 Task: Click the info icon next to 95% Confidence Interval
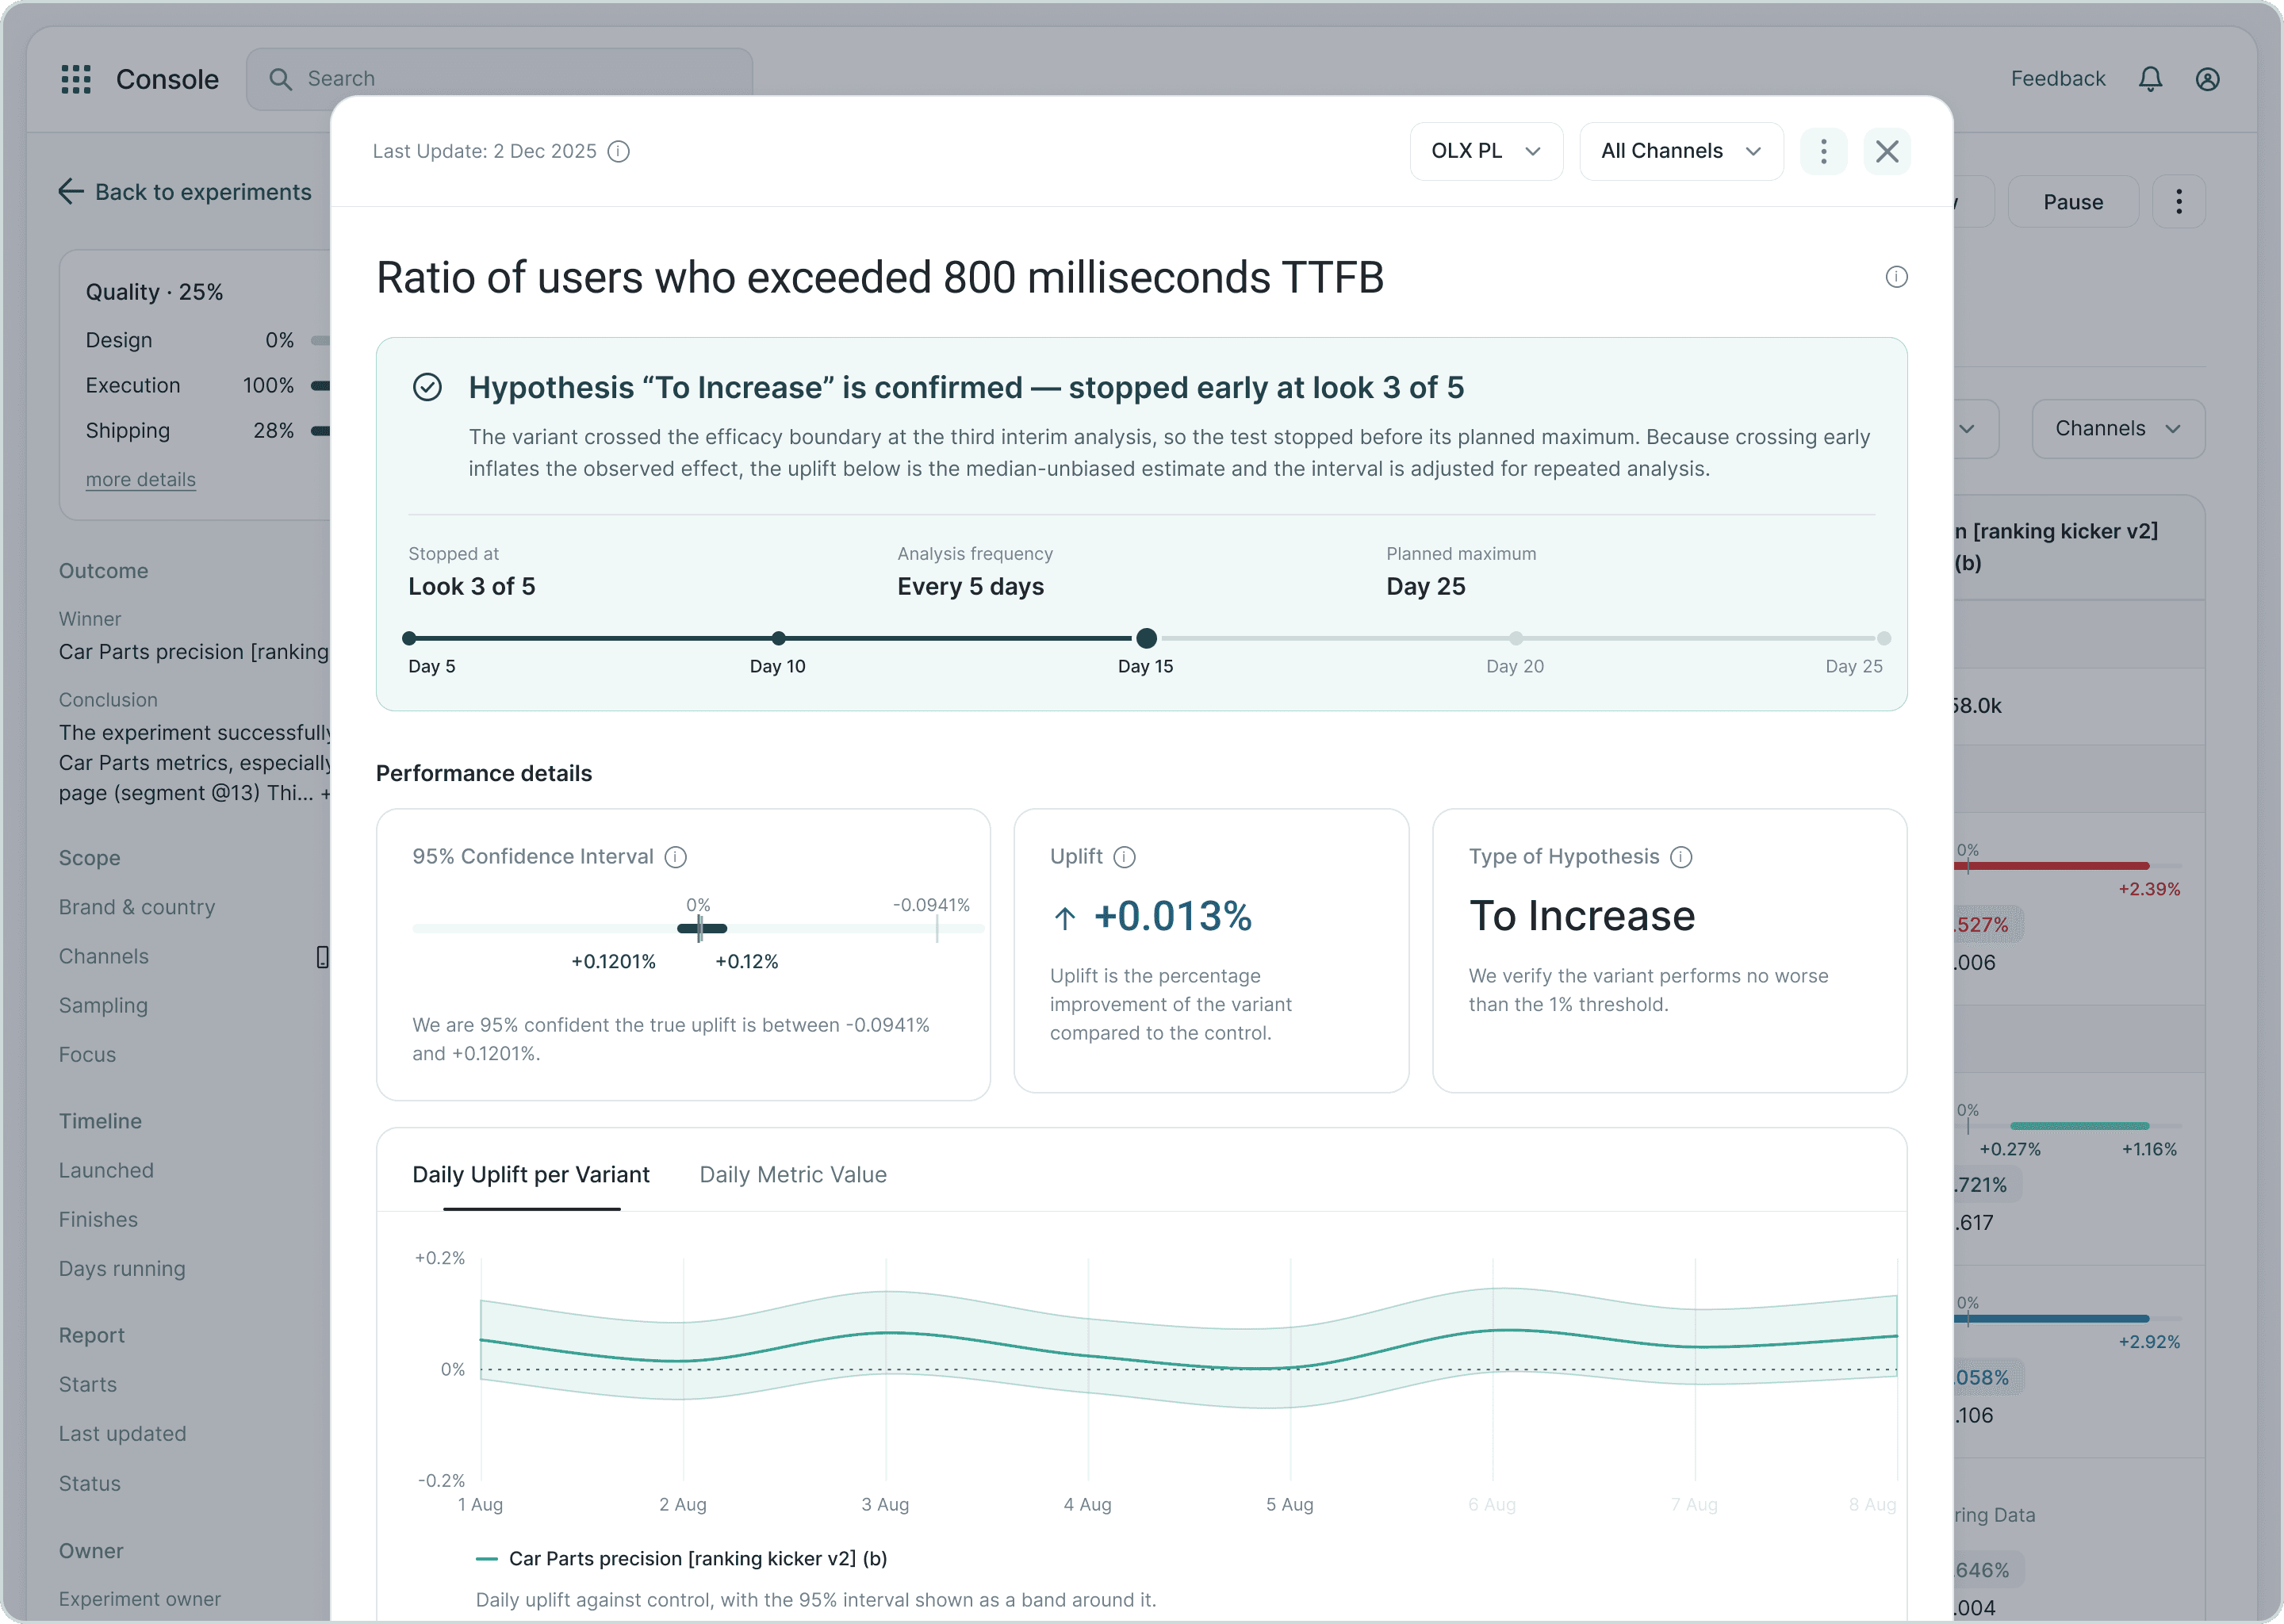(676, 857)
